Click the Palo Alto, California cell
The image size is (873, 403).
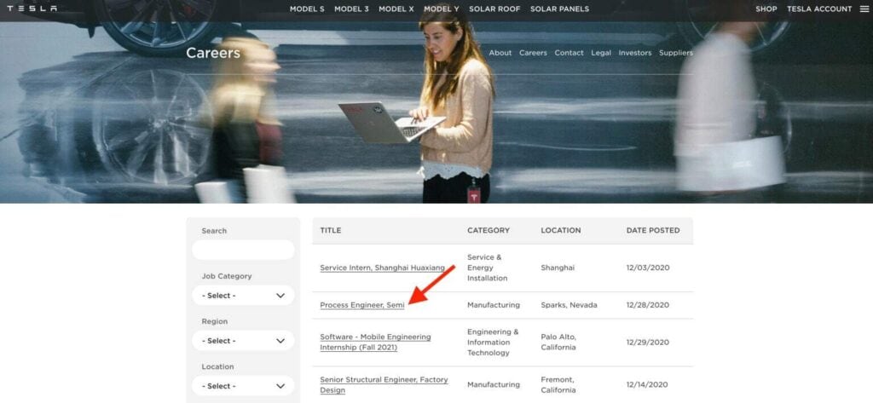point(558,343)
